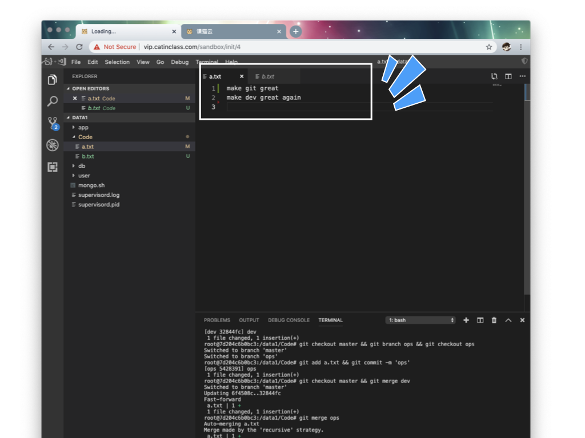Open b.txt in the Code folder tree
The width and height of the screenshot is (585, 438).
129,156
